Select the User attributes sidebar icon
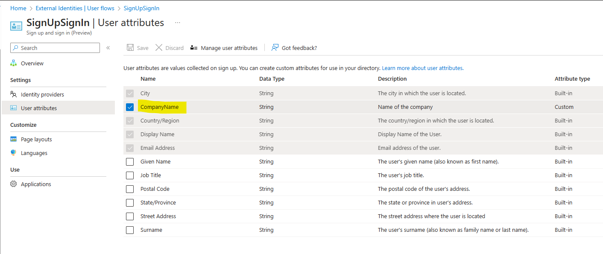 13,108
